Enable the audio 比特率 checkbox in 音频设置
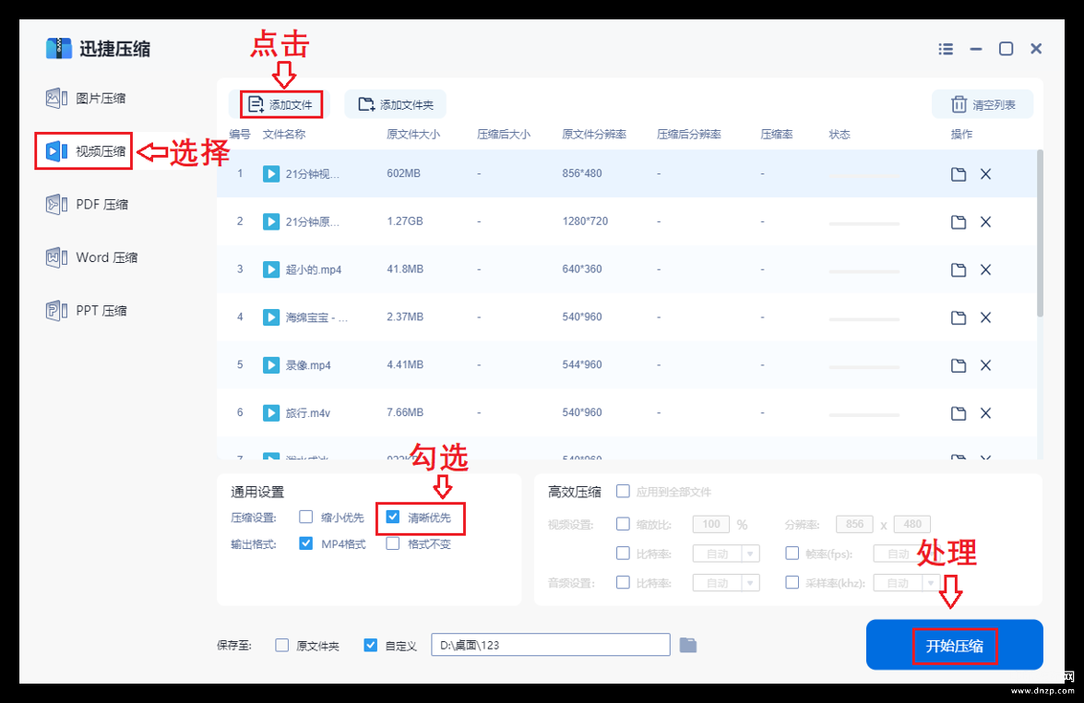The image size is (1084, 703). 623,582
